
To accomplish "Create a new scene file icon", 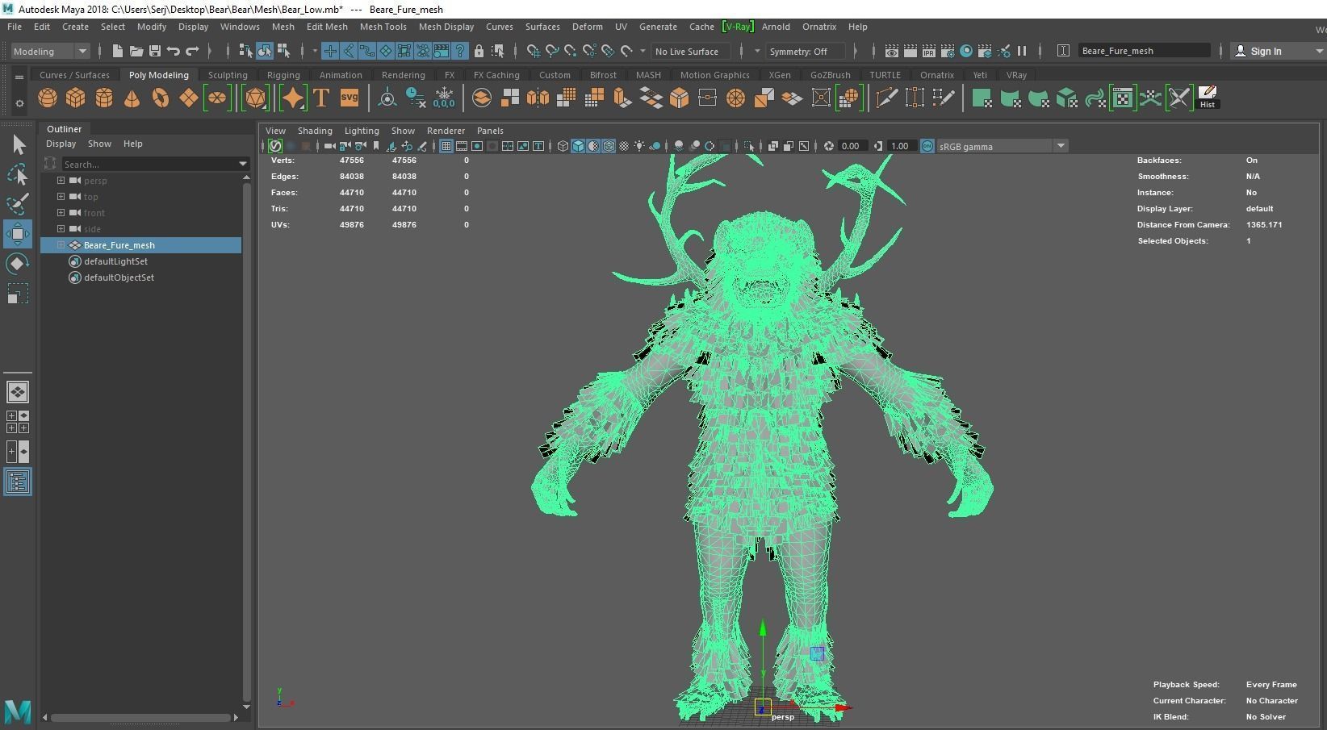I will point(117,51).
